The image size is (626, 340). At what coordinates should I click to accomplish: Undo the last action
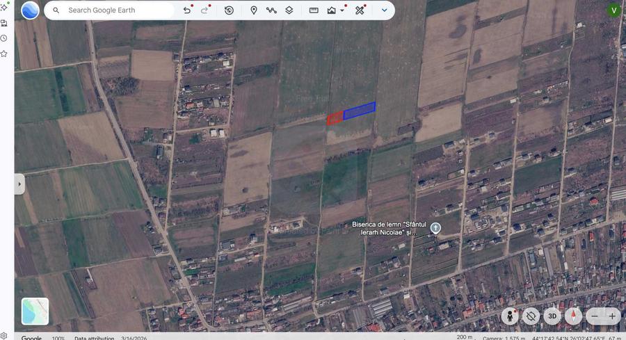[187, 10]
